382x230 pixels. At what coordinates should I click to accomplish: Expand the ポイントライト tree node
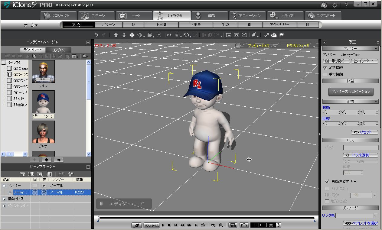click(4, 206)
